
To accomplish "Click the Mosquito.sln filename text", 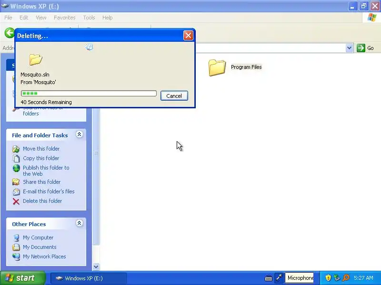I will click(35, 75).
